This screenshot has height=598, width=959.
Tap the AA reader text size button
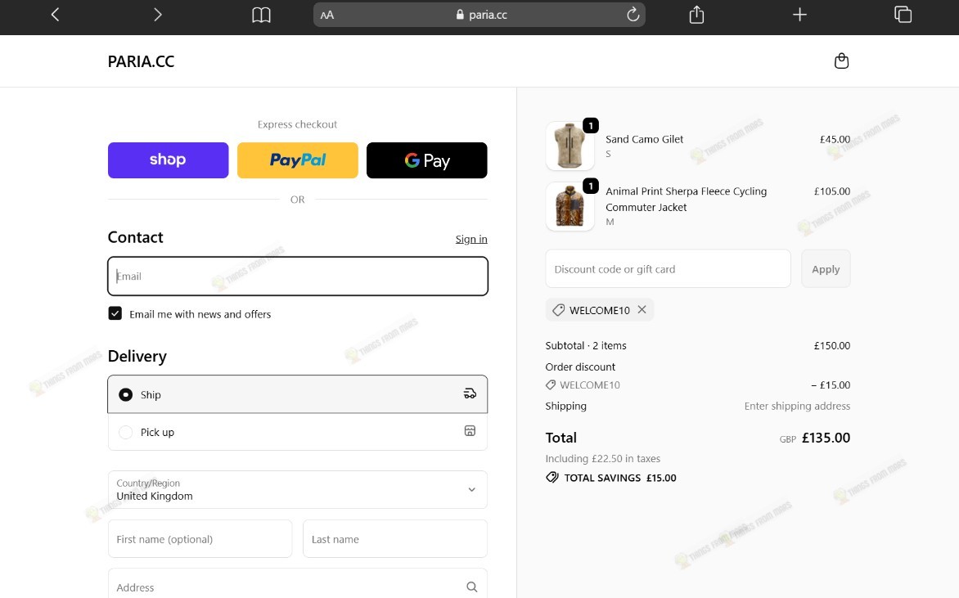(x=327, y=15)
